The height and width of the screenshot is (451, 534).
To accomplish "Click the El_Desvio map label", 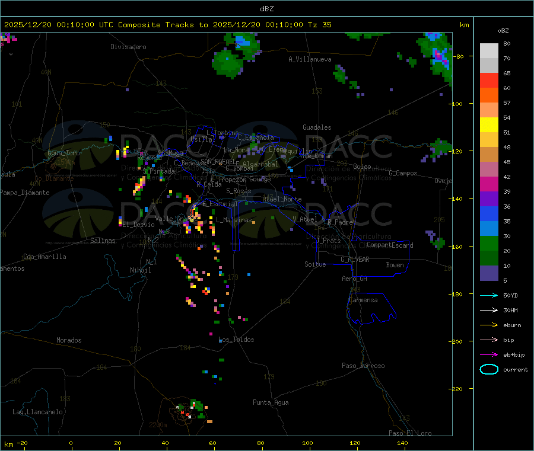I will pos(138,225).
